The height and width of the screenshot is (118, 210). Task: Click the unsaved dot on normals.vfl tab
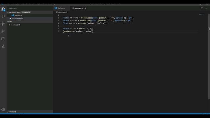point(85,8)
